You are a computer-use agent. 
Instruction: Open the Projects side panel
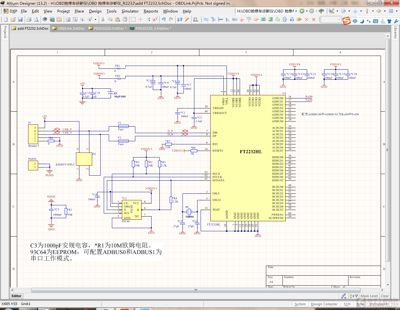click(x=5, y=32)
